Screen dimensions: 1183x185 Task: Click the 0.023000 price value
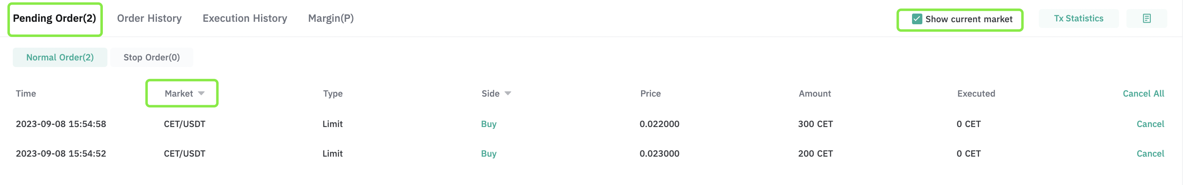pyautogui.click(x=659, y=153)
